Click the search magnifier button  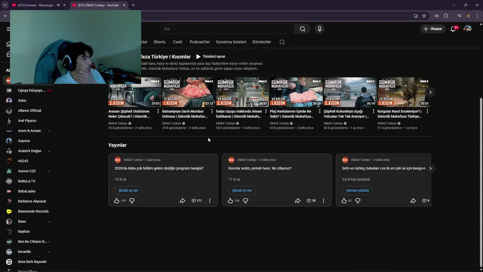pyautogui.click(x=303, y=29)
